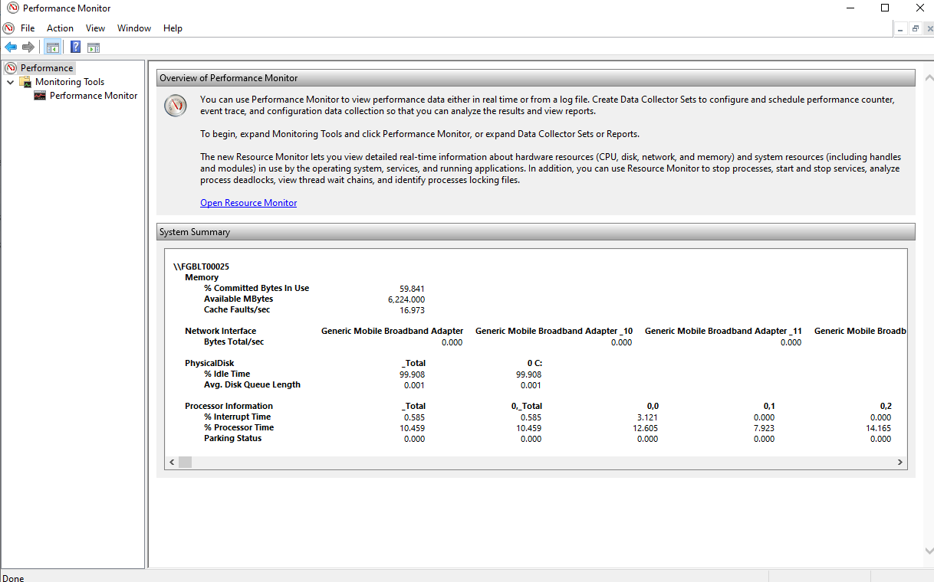Click the Done status bar text

point(13,578)
